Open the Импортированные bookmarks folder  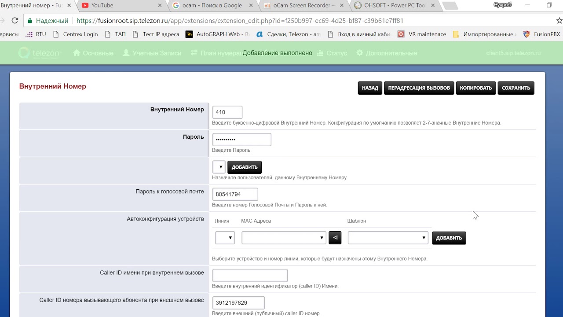click(484, 34)
